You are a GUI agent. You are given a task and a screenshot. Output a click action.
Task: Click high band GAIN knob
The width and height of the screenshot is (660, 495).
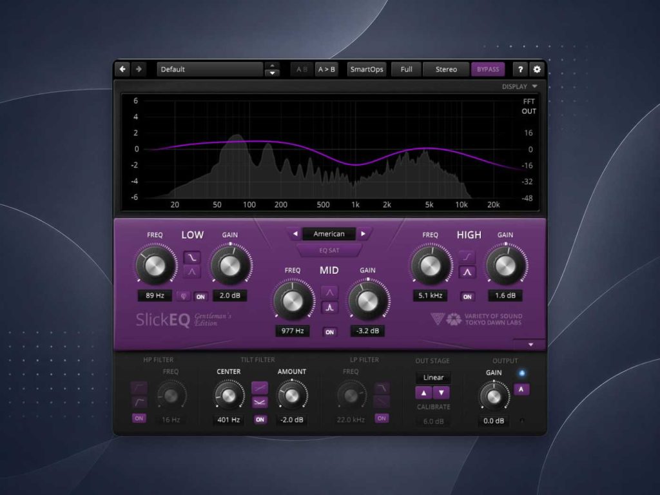point(505,265)
